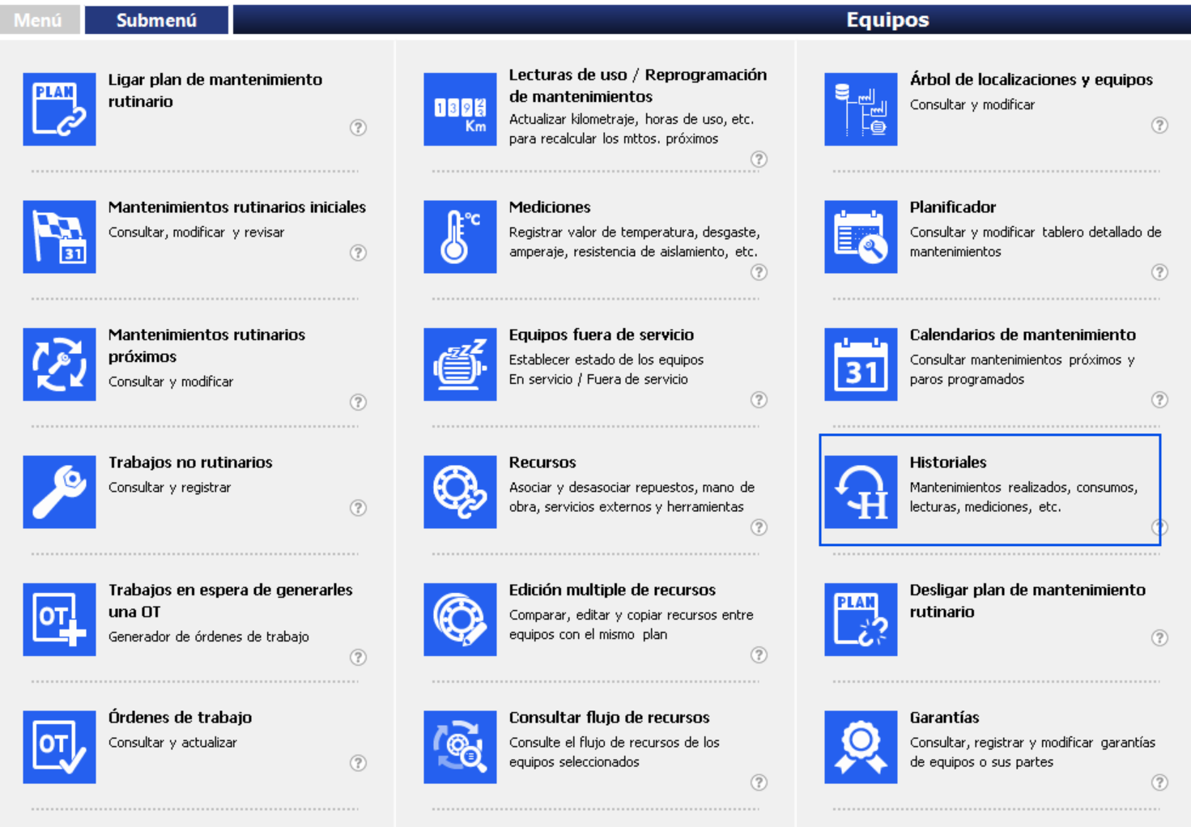The height and width of the screenshot is (827, 1191).
Task: Click the Órdenes de trabajo title text
Action: coord(180,718)
